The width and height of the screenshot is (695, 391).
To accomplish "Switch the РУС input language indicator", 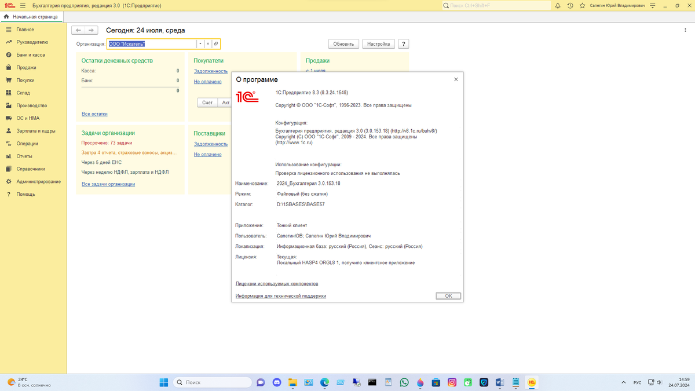I will pyautogui.click(x=637, y=382).
